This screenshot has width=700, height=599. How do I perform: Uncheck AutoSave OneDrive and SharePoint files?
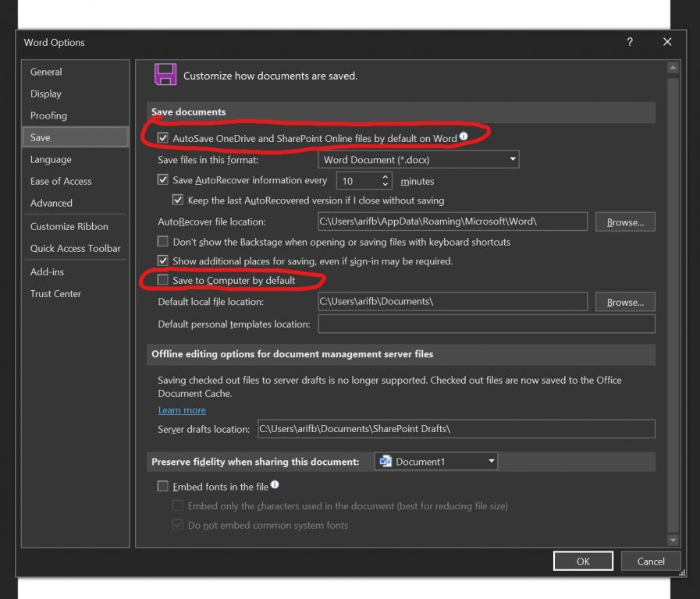163,138
